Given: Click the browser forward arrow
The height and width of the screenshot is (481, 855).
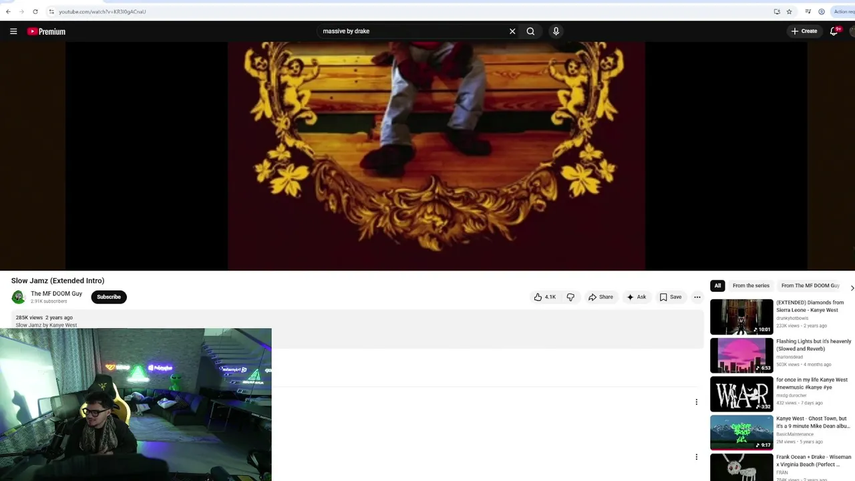Looking at the screenshot, I should pos(21,11).
